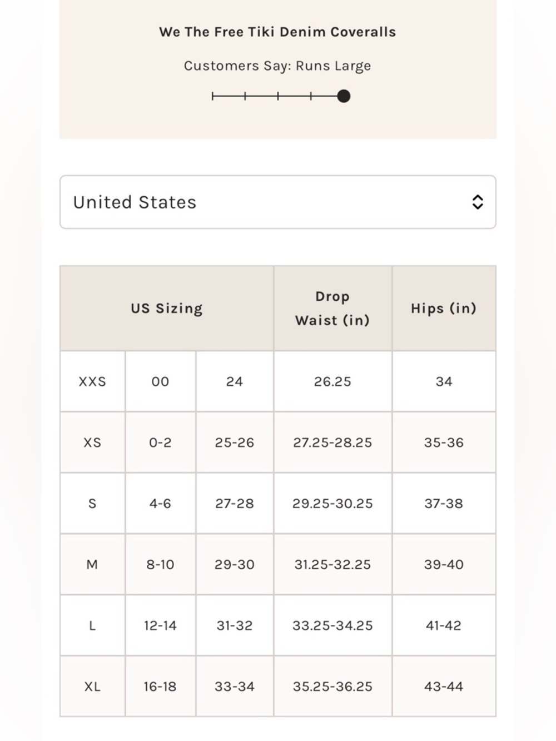556x741 pixels.
Task: Click the S size row label
Action: [92, 504]
